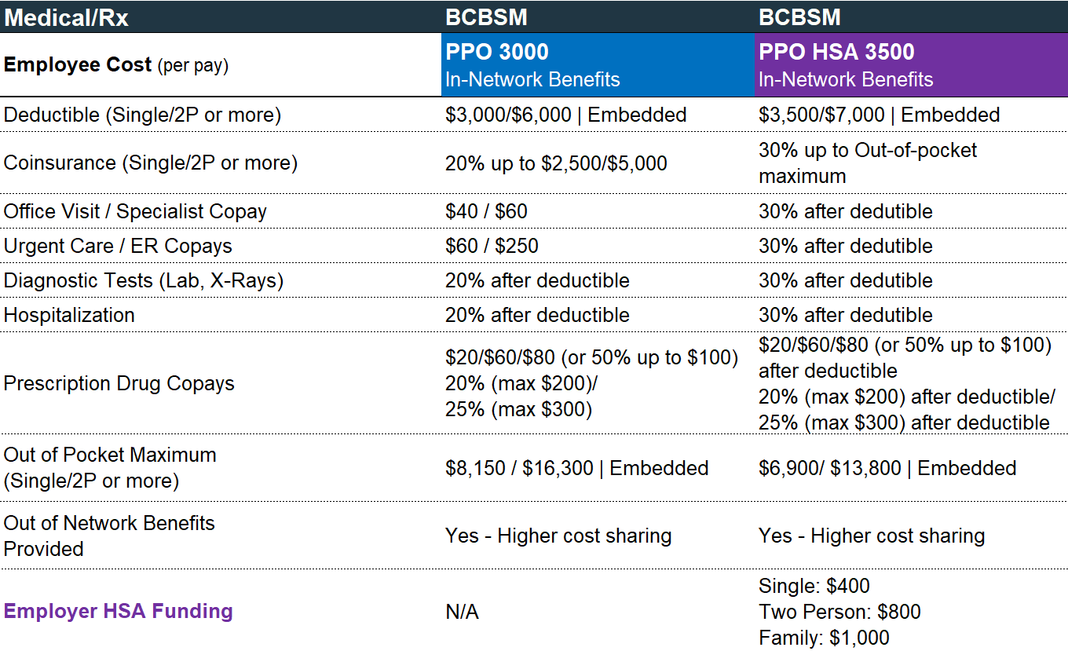Select the Office Visit / Specialist Copay label

coord(135,211)
